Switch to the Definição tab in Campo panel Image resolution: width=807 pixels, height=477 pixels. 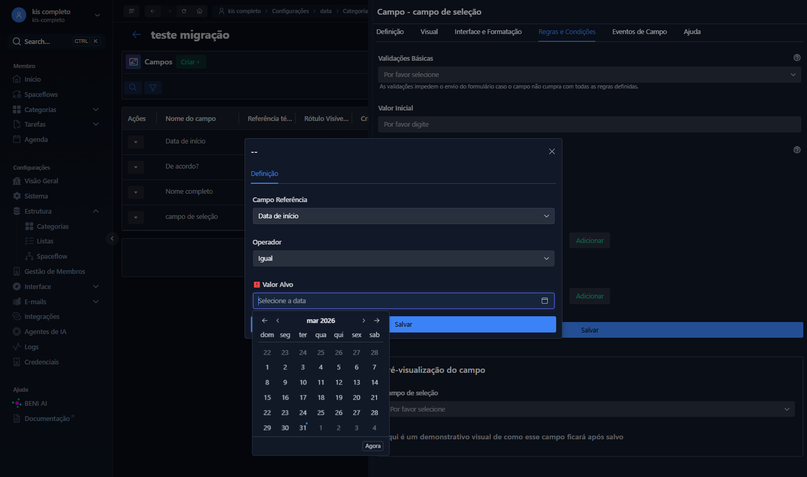tap(390, 32)
